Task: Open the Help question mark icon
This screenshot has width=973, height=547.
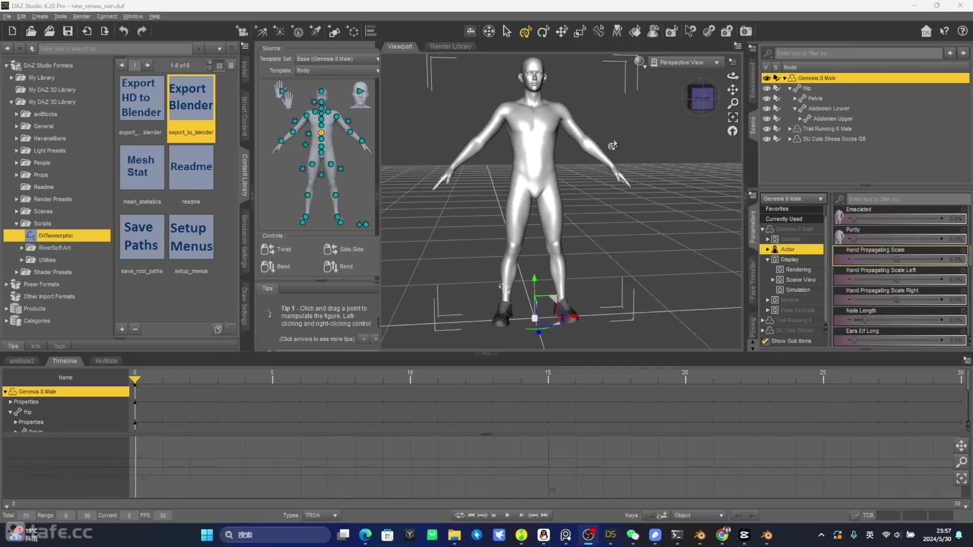Action: [962, 31]
